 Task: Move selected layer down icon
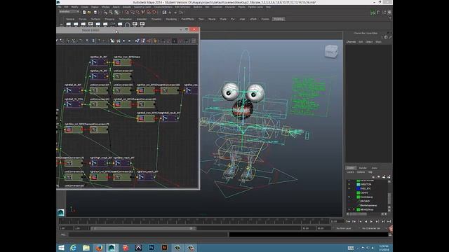pyautogui.click(x=379, y=177)
